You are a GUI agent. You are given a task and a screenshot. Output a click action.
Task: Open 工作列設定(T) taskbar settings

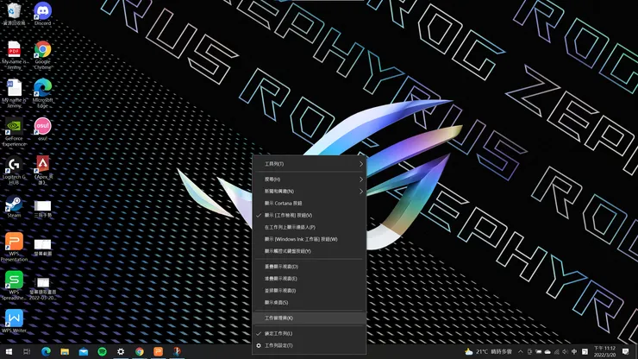tap(310, 345)
